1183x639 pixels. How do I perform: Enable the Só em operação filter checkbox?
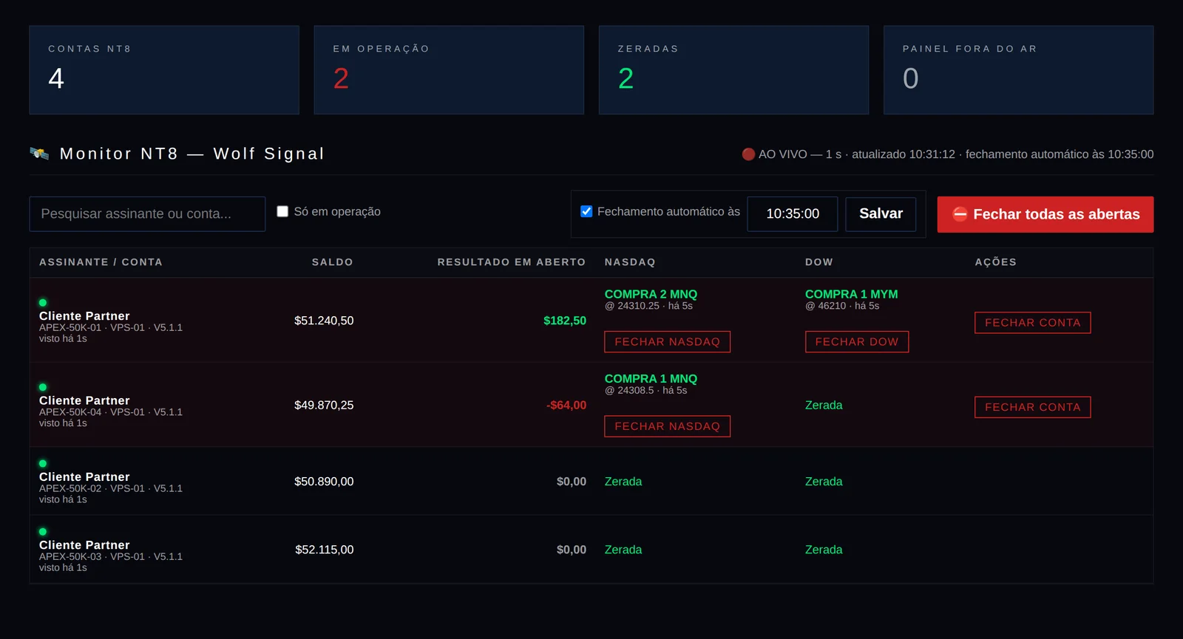(282, 211)
